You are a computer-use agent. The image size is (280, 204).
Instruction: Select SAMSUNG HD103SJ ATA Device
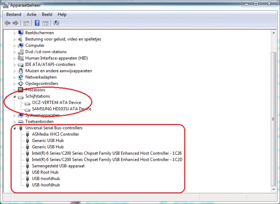(x=62, y=109)
